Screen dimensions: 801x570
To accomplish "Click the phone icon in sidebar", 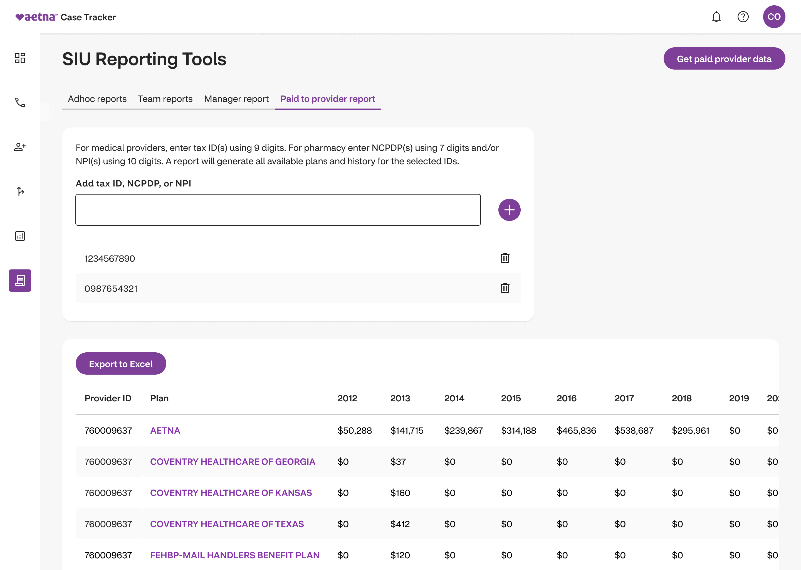I will click(x=20, y=102).
